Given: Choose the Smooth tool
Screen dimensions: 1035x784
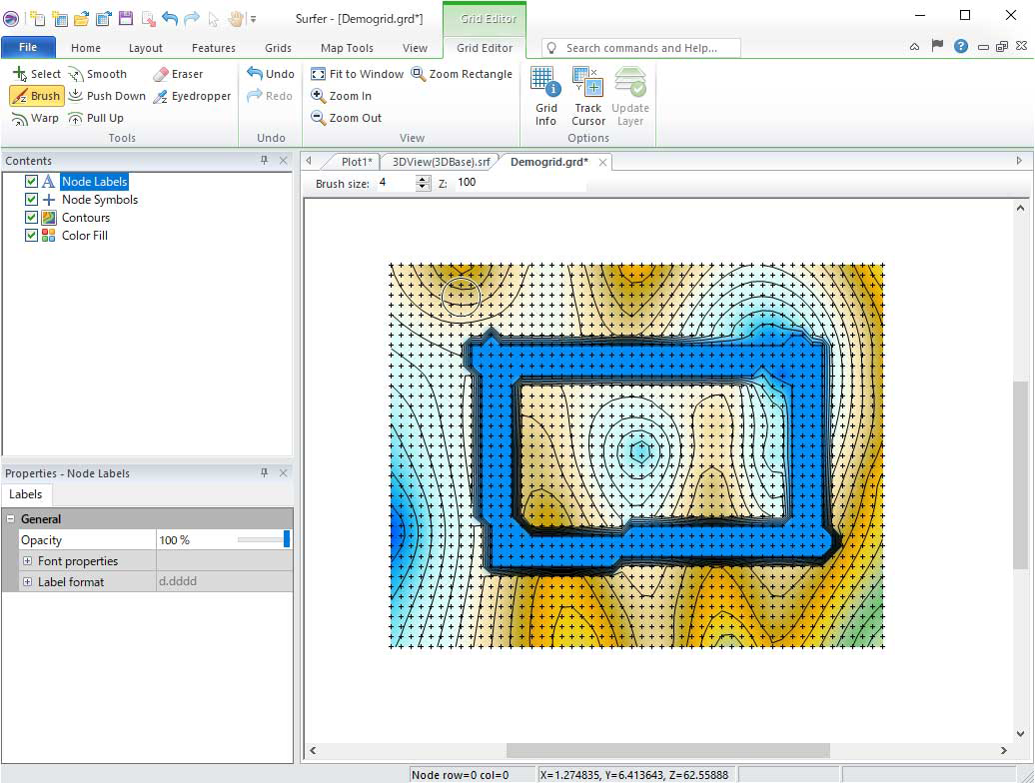Looking at the screenshot, I should [98, 74].
